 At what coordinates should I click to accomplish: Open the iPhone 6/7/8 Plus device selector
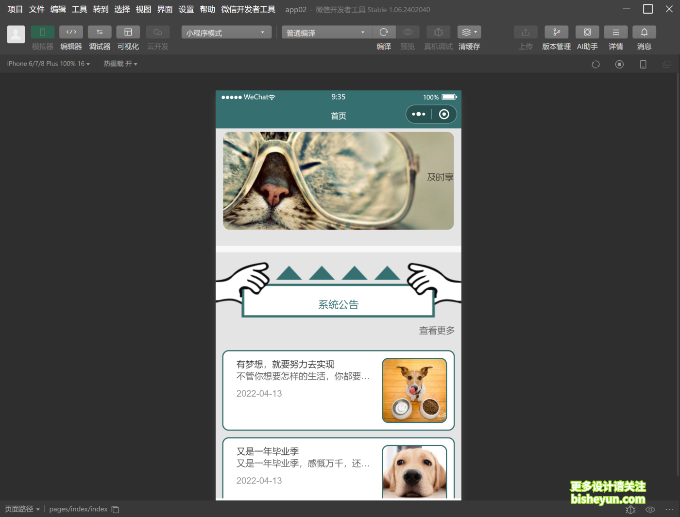coord(47,64)
